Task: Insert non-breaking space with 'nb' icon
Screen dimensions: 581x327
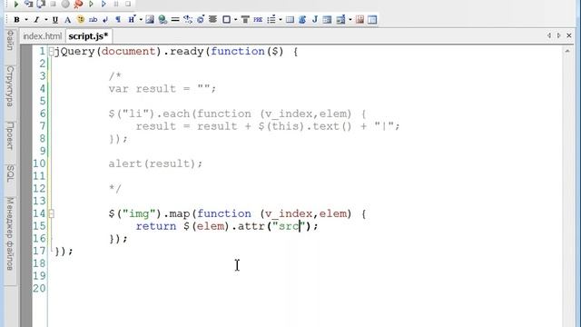Action: [93, 20]
